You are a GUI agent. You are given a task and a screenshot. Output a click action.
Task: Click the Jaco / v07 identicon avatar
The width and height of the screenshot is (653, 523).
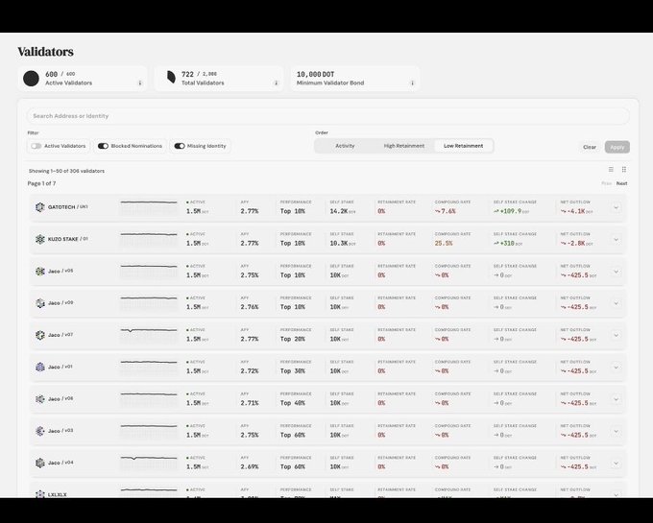tap(40, 335)
